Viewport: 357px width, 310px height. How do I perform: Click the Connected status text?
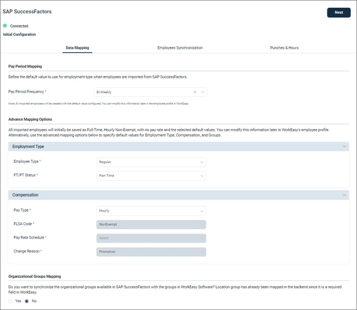19,26
